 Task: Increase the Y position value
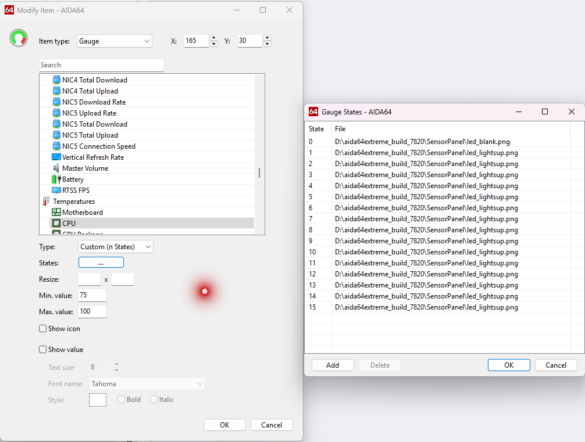(267, 38)
